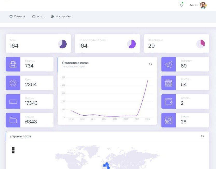The image size is (216, 169).
Task: Click the Admin profile avatar
Action: pyautogui.click(x=203, y=5)
